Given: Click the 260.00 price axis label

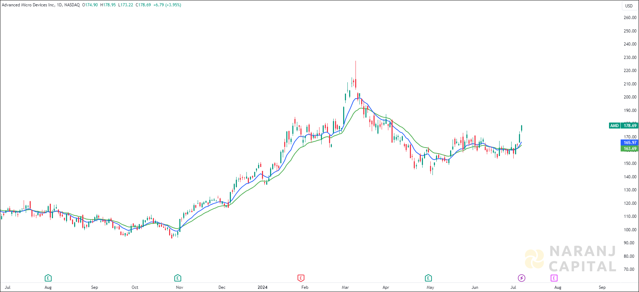Looking at the screenshot, I should 630,18.
